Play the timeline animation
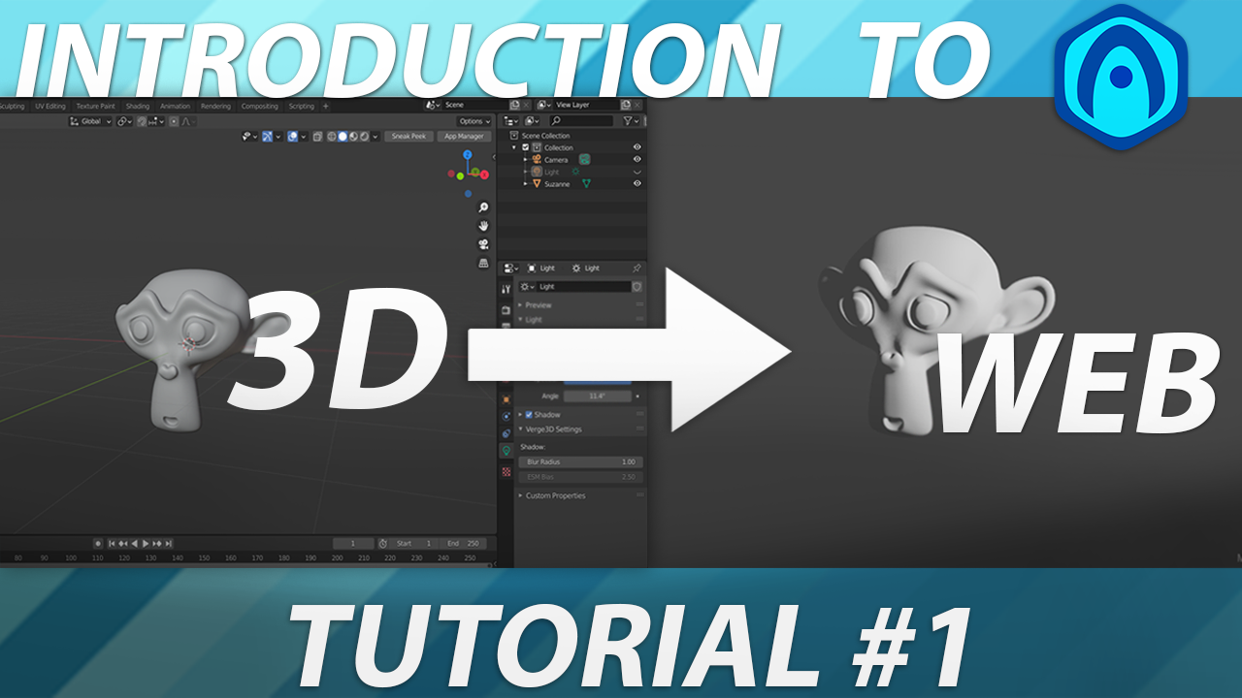1242x698 pixels. coord(147,544)
